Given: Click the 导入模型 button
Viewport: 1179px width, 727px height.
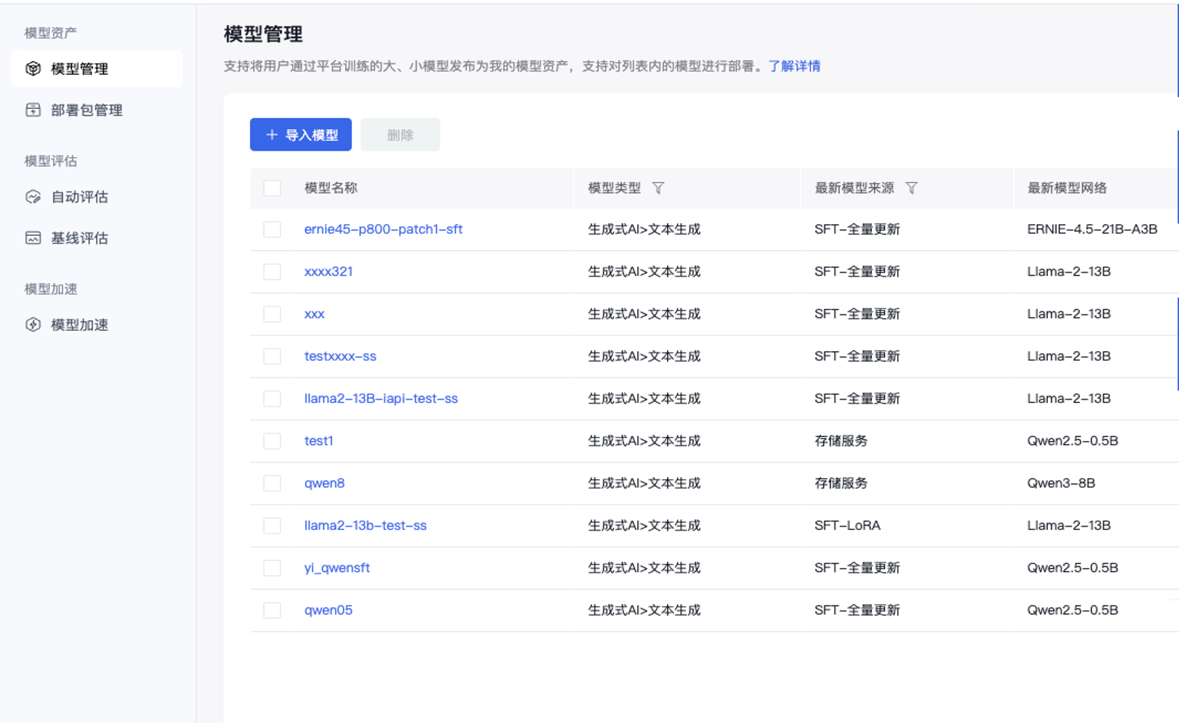Looking at the screenshot, I should (x=301, y=135).
